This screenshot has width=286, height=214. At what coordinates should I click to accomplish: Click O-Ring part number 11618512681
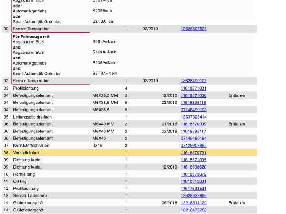point(193,181)
